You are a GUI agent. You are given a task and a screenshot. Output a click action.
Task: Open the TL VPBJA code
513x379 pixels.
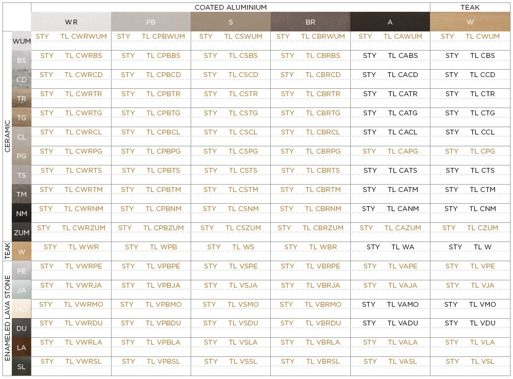tap(163, 285)
